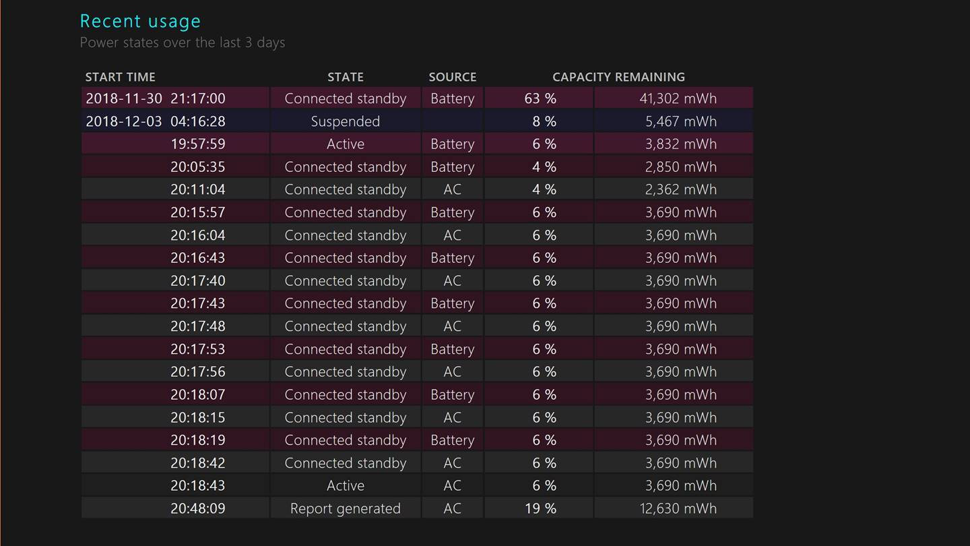Click the START TIME column header
The width and height of the screenshot is (970, 546).
point(120,77)
